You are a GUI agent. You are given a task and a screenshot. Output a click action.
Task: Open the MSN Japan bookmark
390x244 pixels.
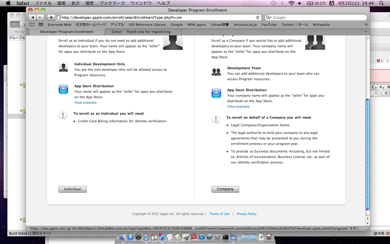click(197, 25)
